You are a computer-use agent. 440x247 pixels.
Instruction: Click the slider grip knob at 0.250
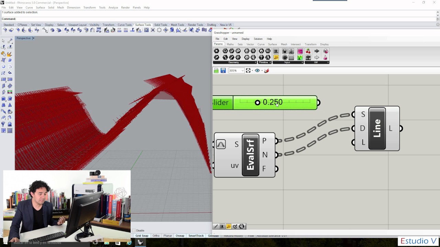click(x=257, y=103)
